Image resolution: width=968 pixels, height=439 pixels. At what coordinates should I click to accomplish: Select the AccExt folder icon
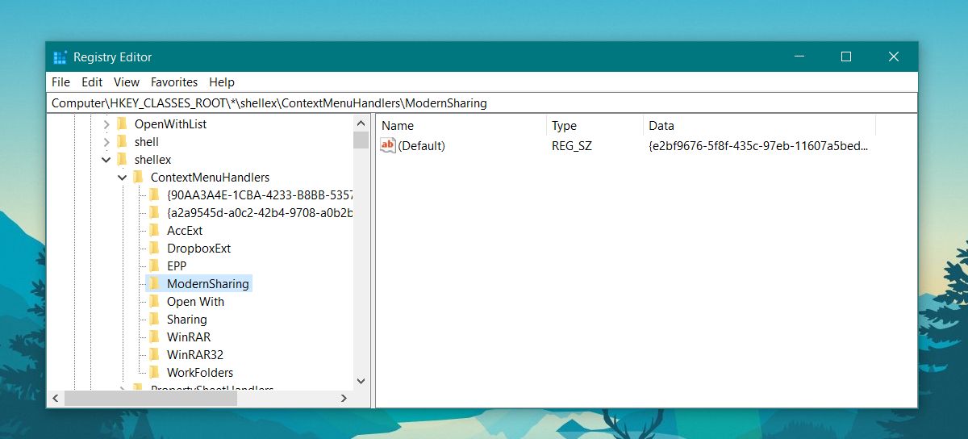pyautogui.click(x=154, y=231)
